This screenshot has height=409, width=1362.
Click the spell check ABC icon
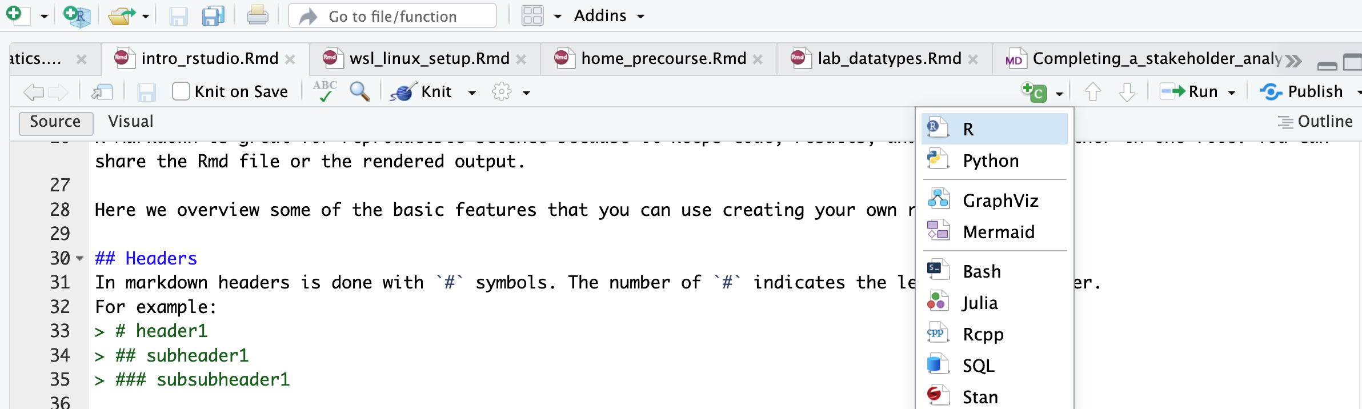[x=325, y=91]
